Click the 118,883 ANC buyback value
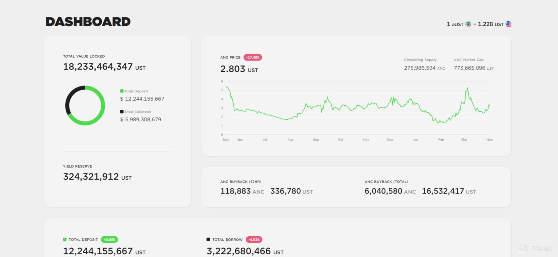558x257 pixels. tap(242, 191)
